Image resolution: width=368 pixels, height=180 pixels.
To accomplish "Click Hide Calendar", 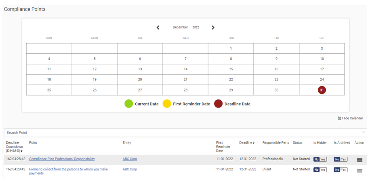I will (x=350, y=118).
